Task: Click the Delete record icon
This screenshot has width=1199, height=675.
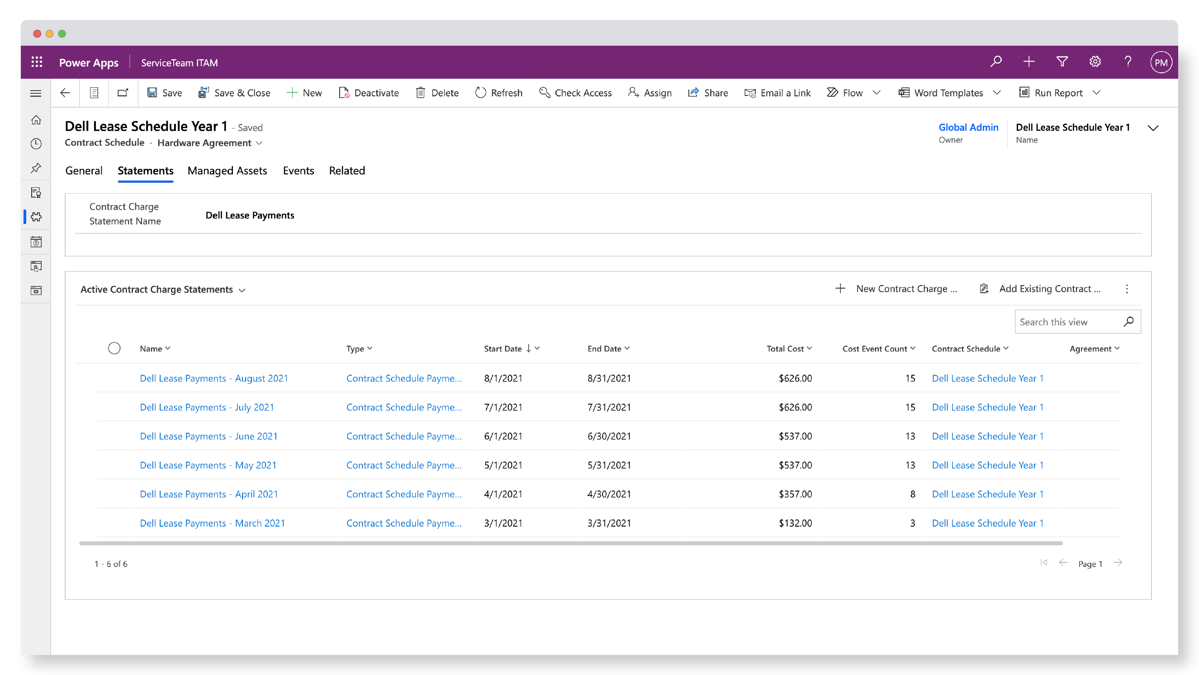Action: point(421,93)
